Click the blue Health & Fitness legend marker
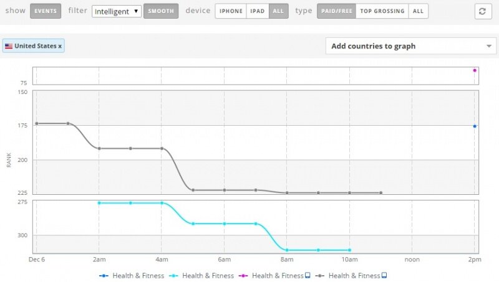The image size is (499, 282). [x=105, y=275]
